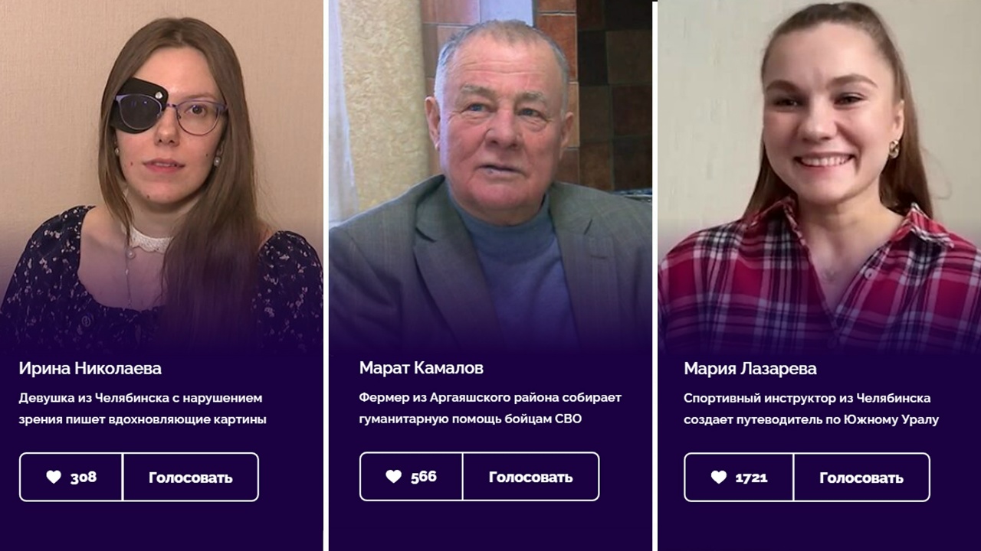Click the heart icon beside 1721
Image resolution: width=981 pixels, height=551 pixels.
pyautogui.click(x=718, y=477)
